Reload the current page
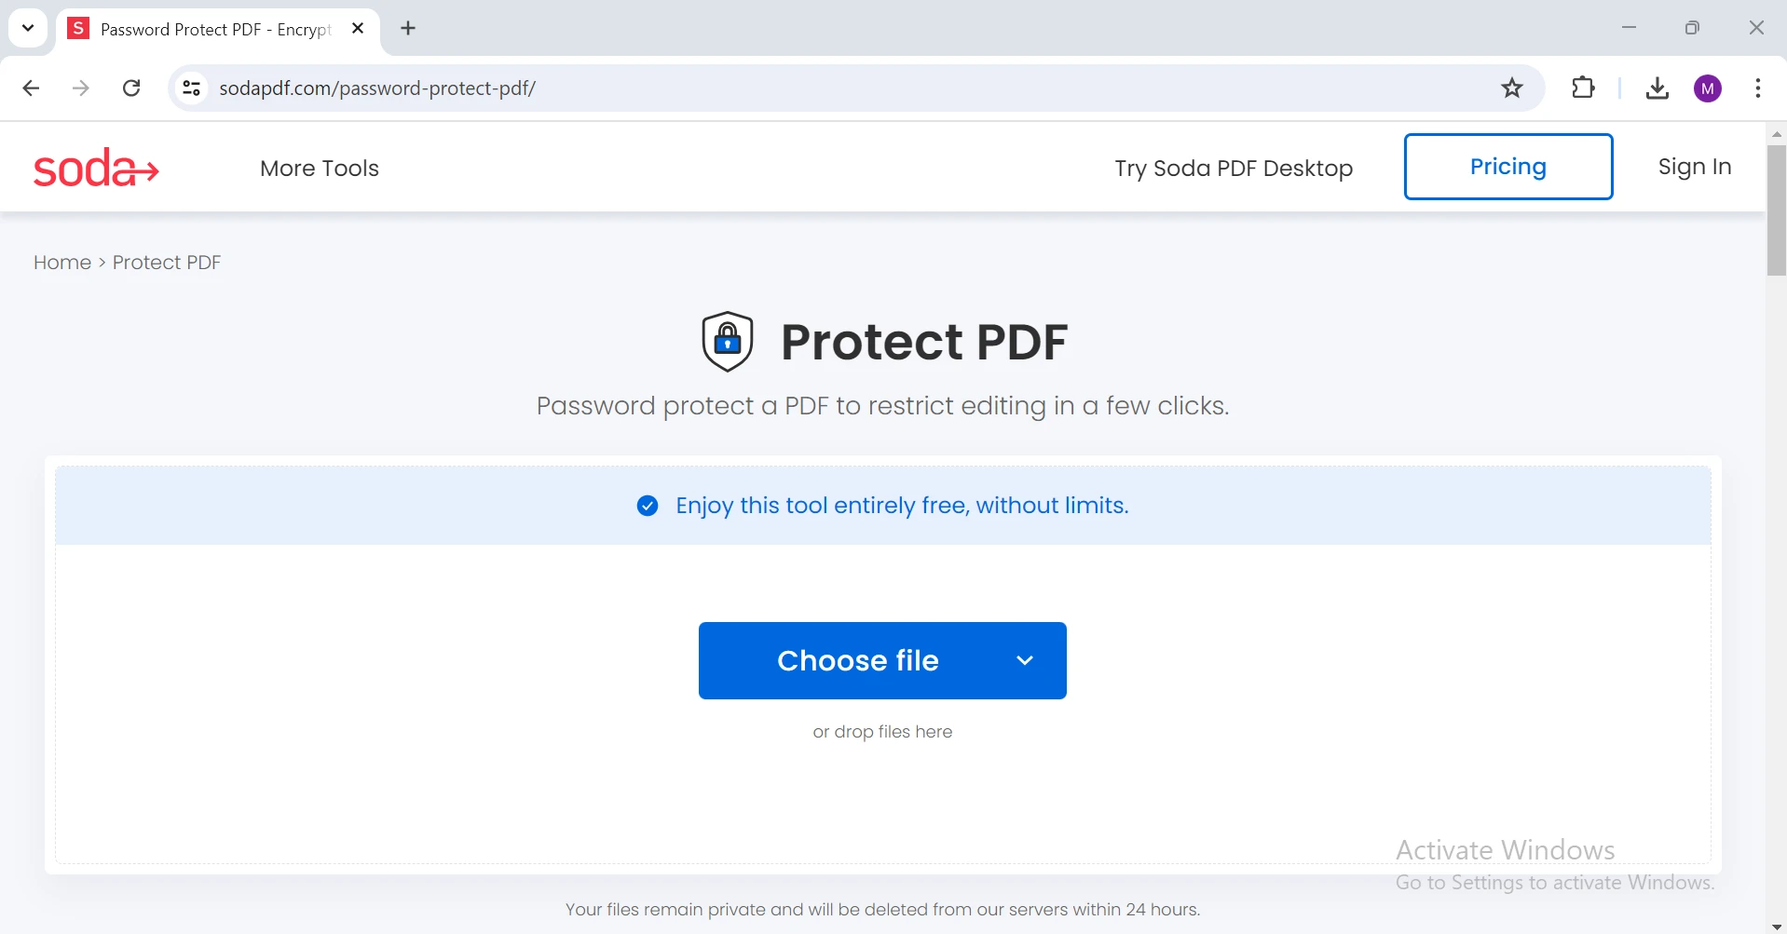The height and width of the screenshot is (934, 1787). (131, 88)
